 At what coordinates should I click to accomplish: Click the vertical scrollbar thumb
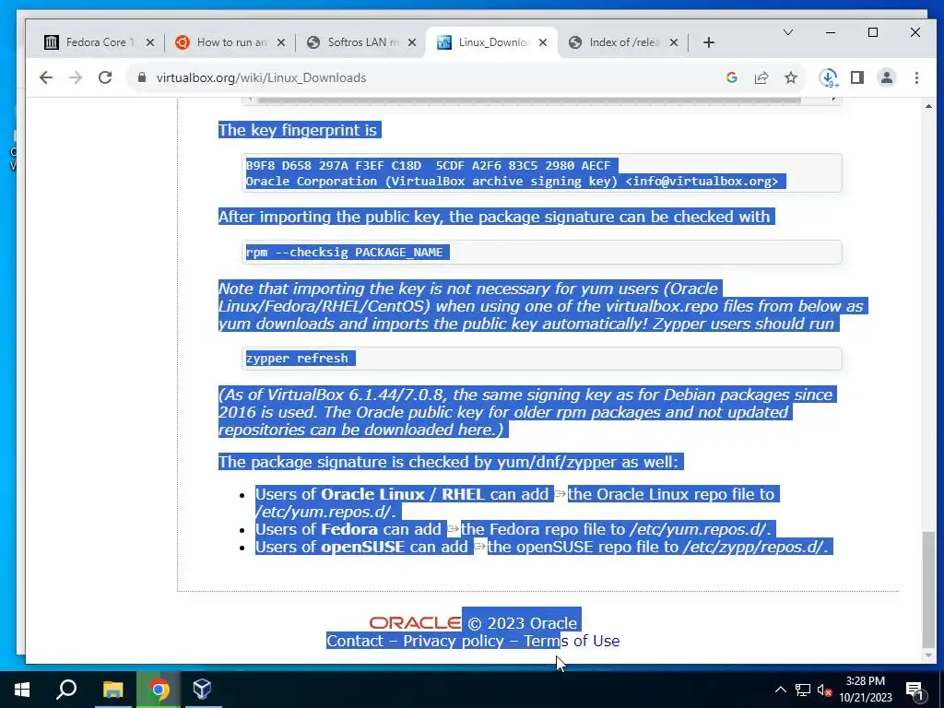point(928,589)
